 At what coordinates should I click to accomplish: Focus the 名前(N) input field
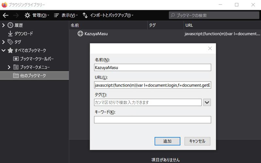click(x=152, y=67)
